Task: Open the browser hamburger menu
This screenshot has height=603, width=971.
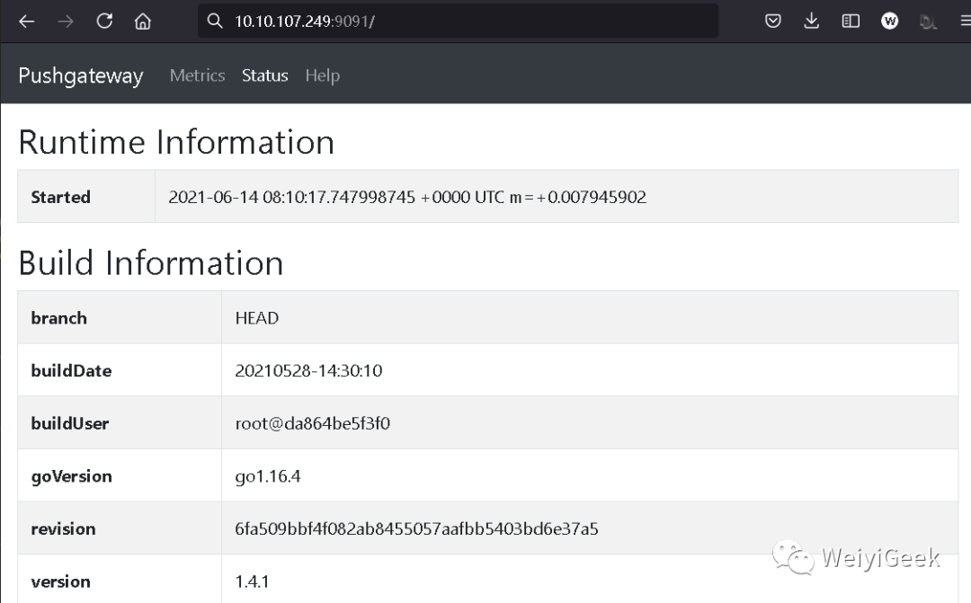Action: tap(965, 21)
